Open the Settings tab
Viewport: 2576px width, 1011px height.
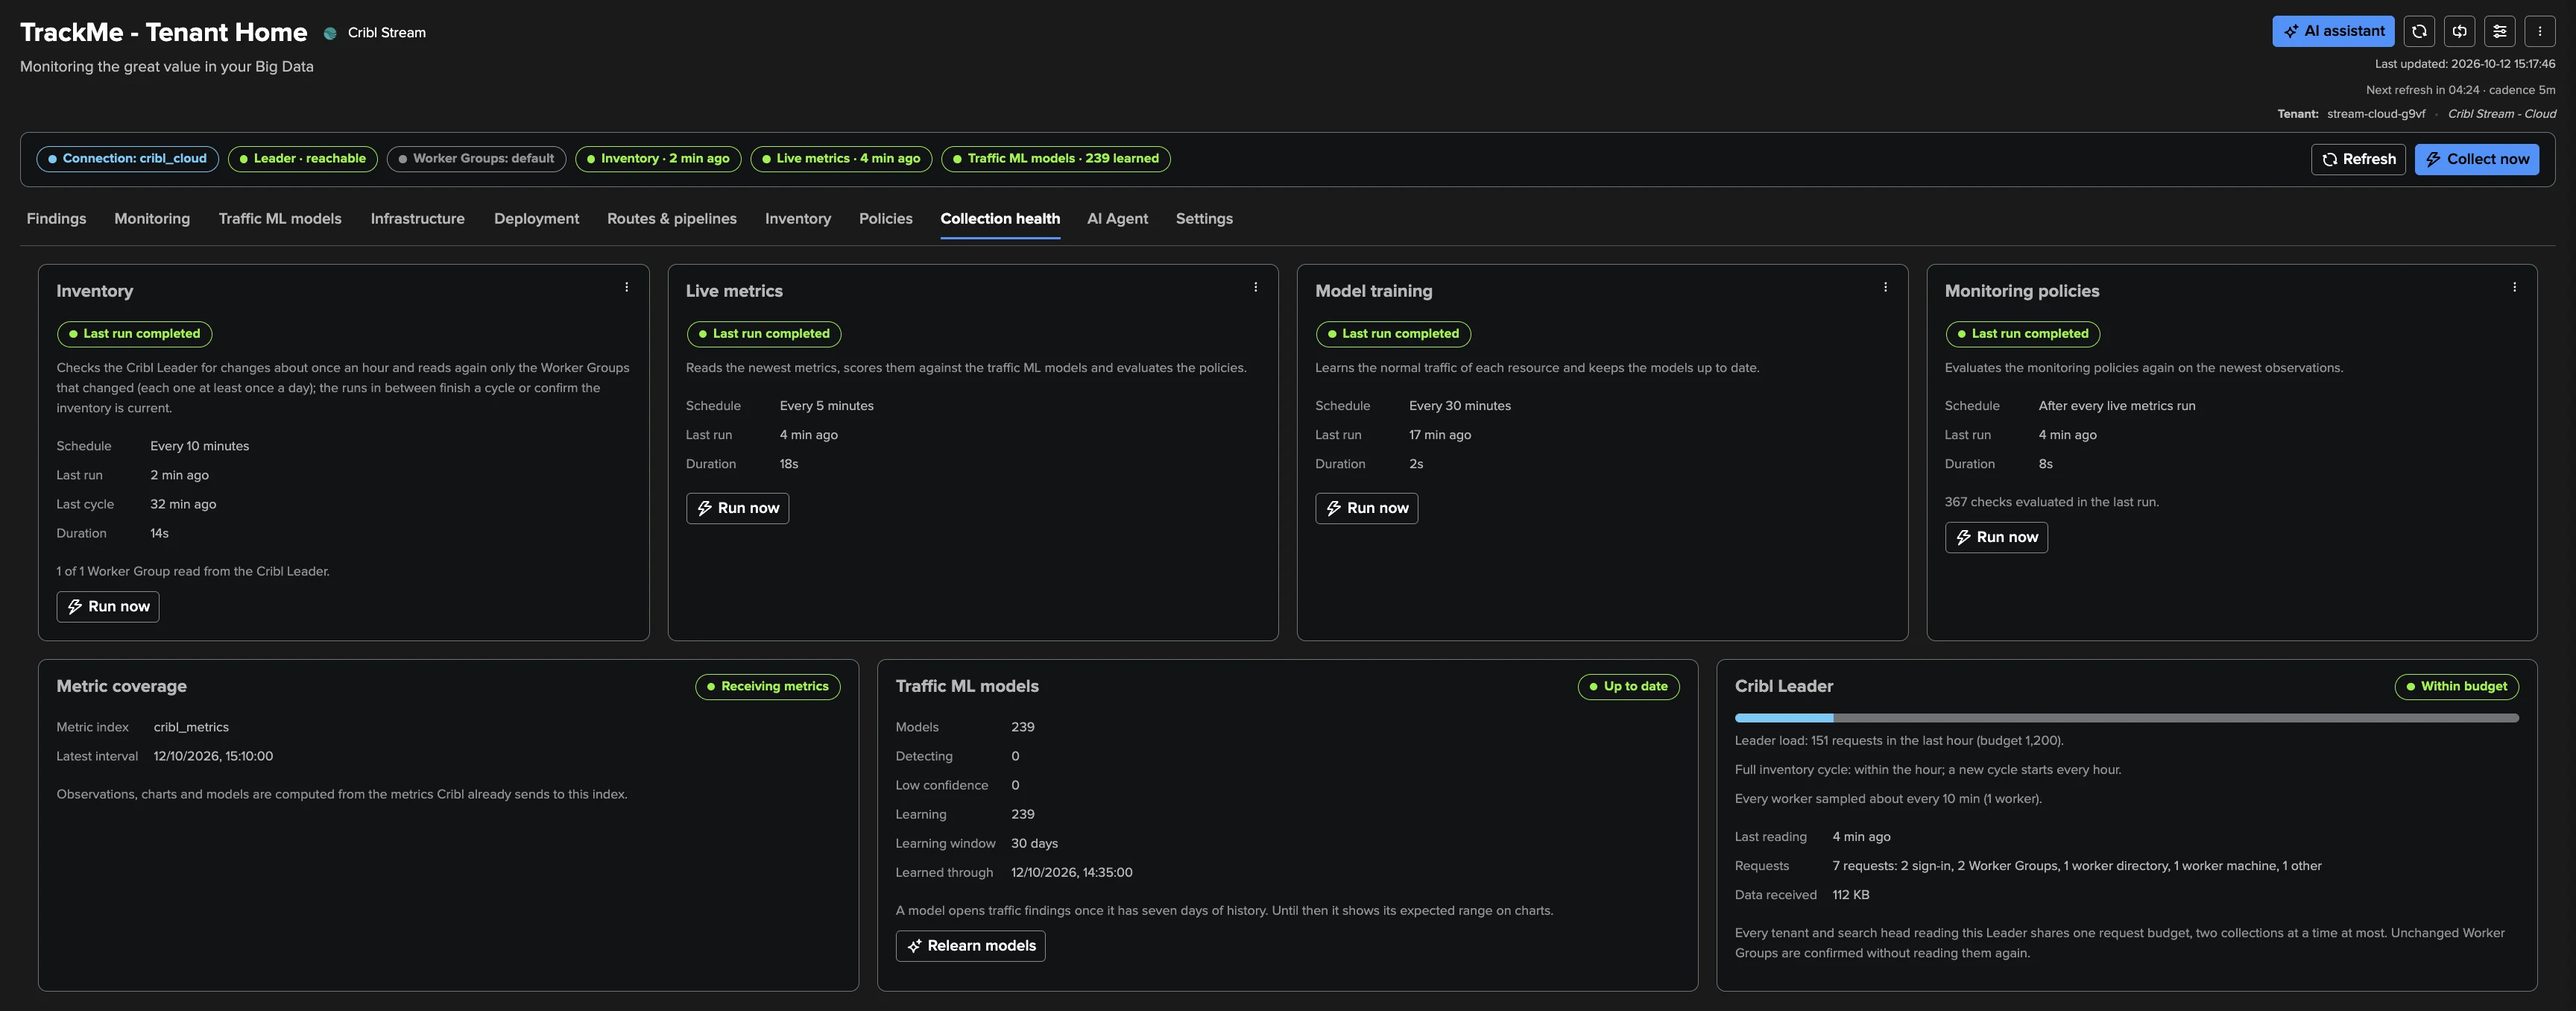pos(1204,219)
